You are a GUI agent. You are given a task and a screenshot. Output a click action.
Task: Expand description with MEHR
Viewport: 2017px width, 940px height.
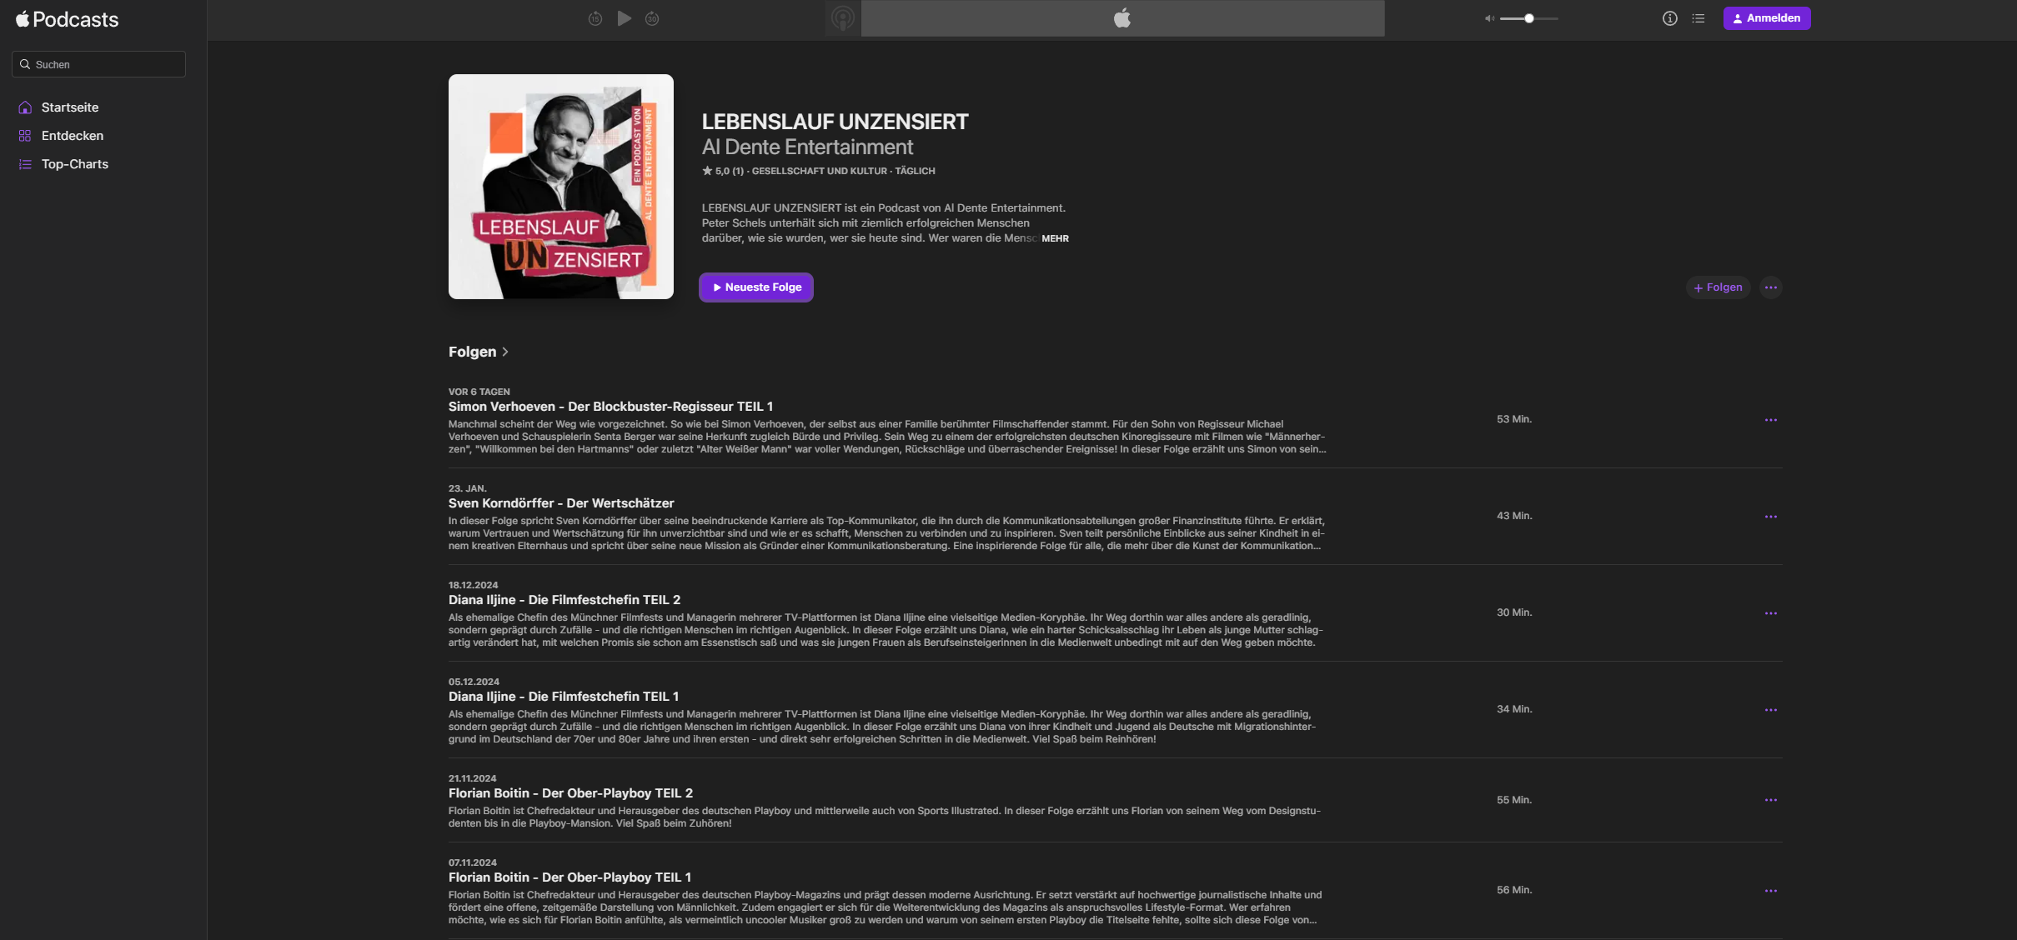click(1055, 238)
